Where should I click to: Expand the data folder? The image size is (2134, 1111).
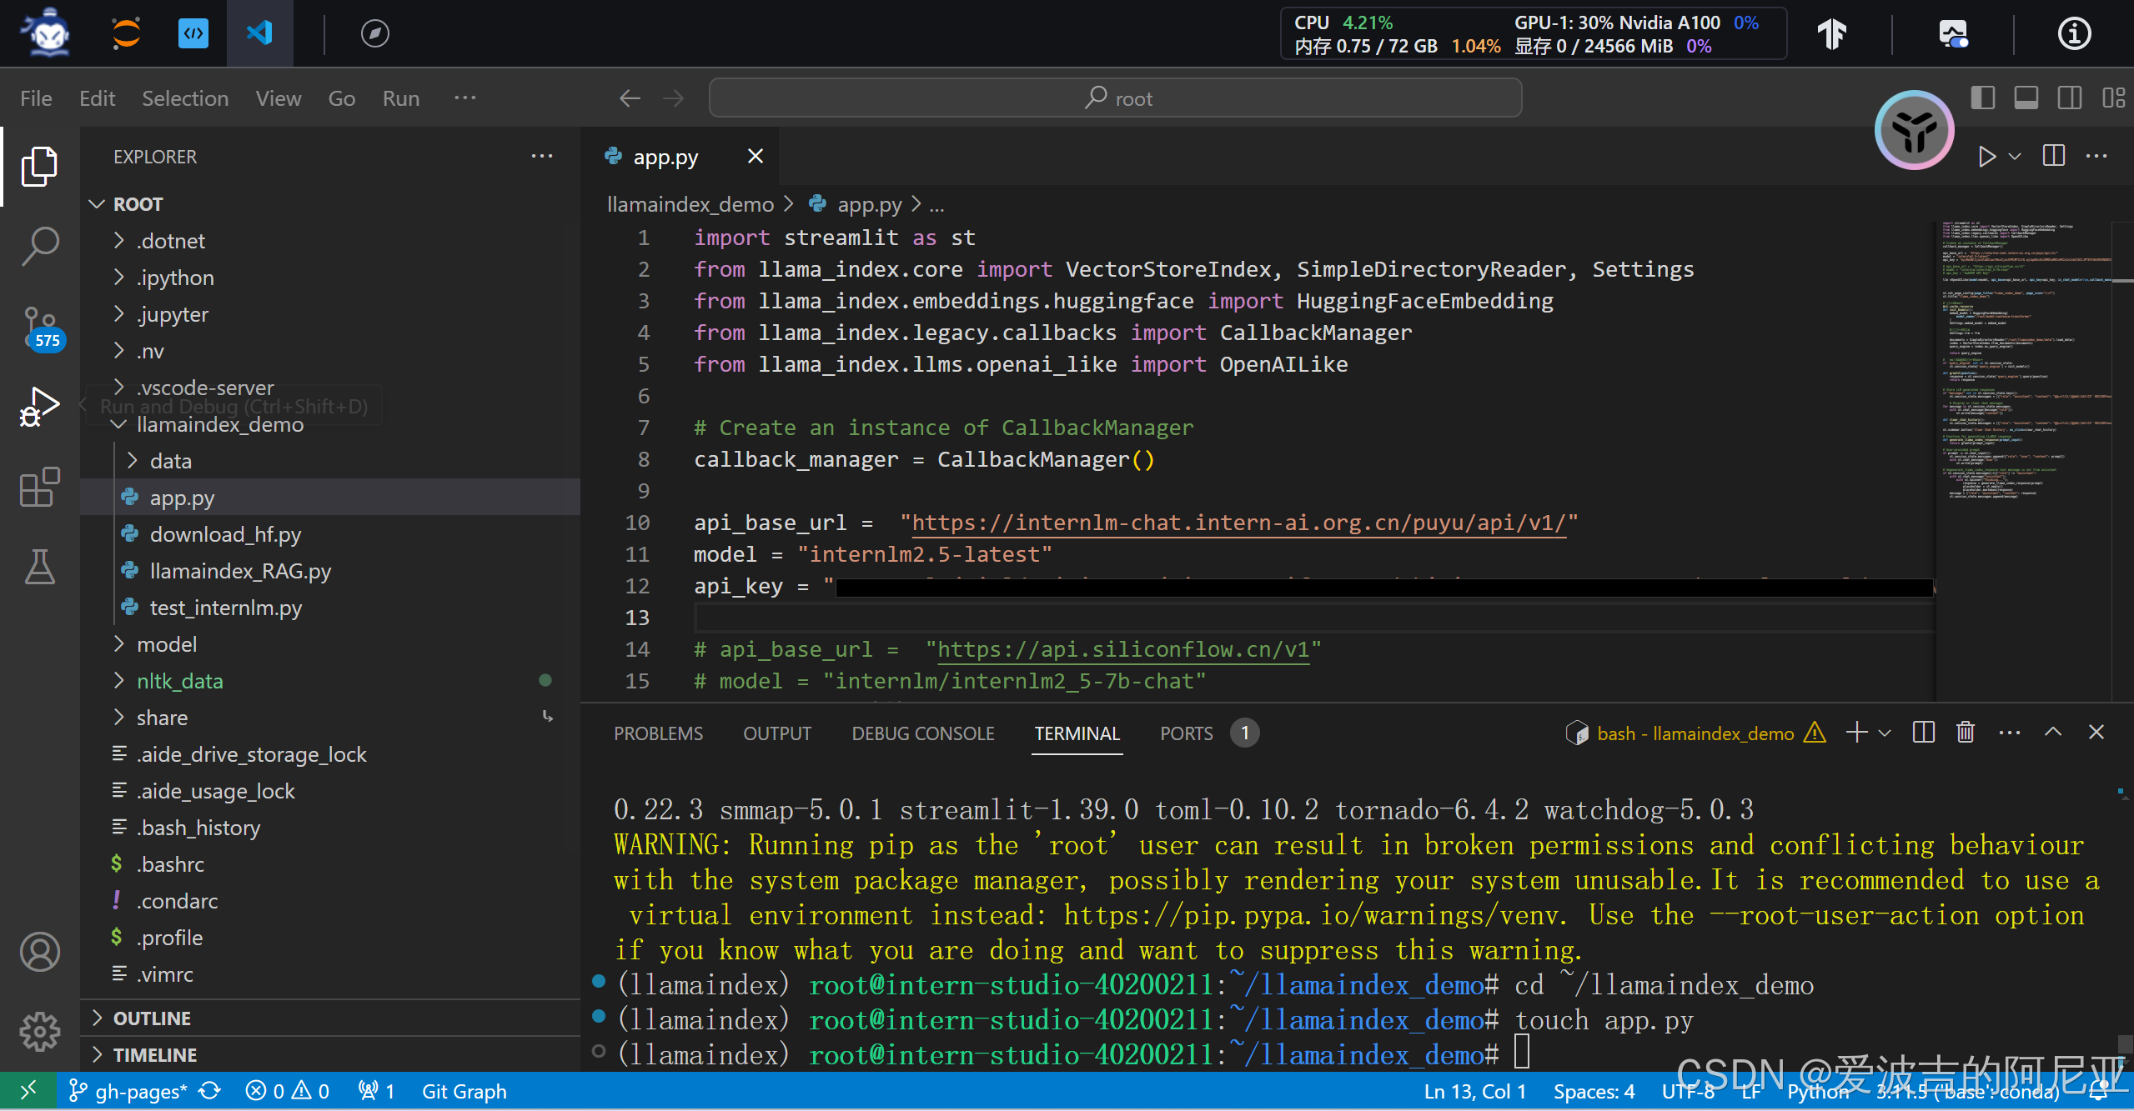coord(170,461)
